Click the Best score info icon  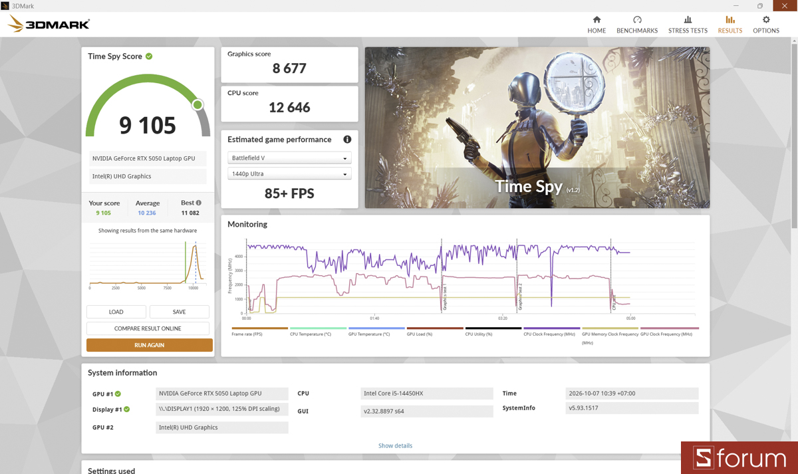point(198,203)
